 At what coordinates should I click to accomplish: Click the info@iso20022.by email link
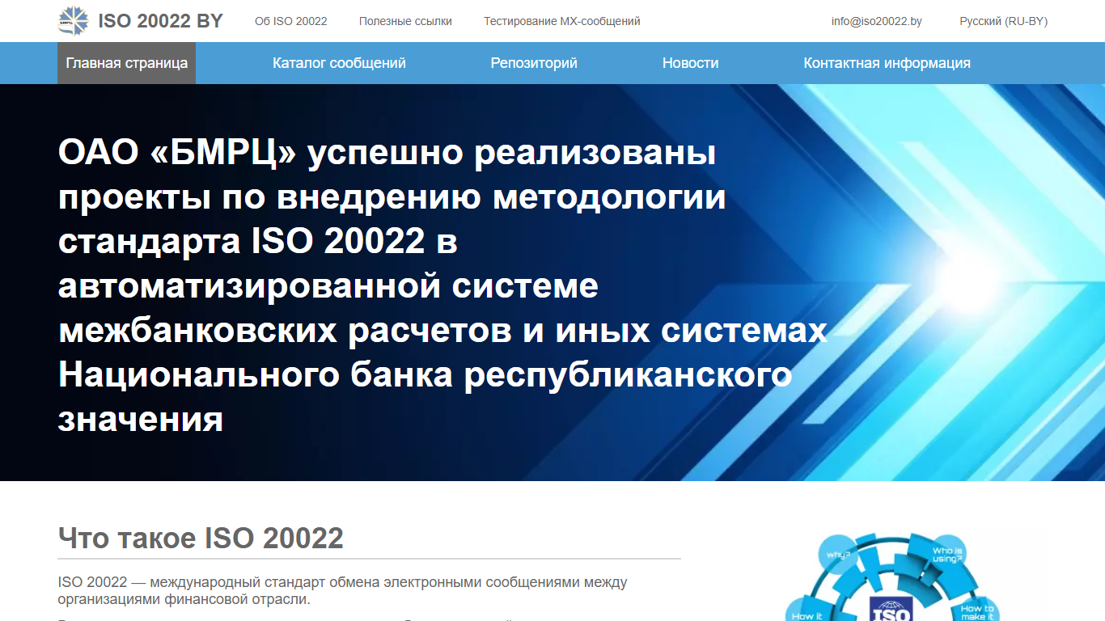[x=877, y=22]
